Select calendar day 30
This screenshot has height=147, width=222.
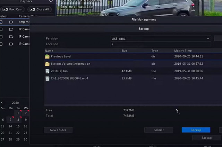click(x=25, y=139)
